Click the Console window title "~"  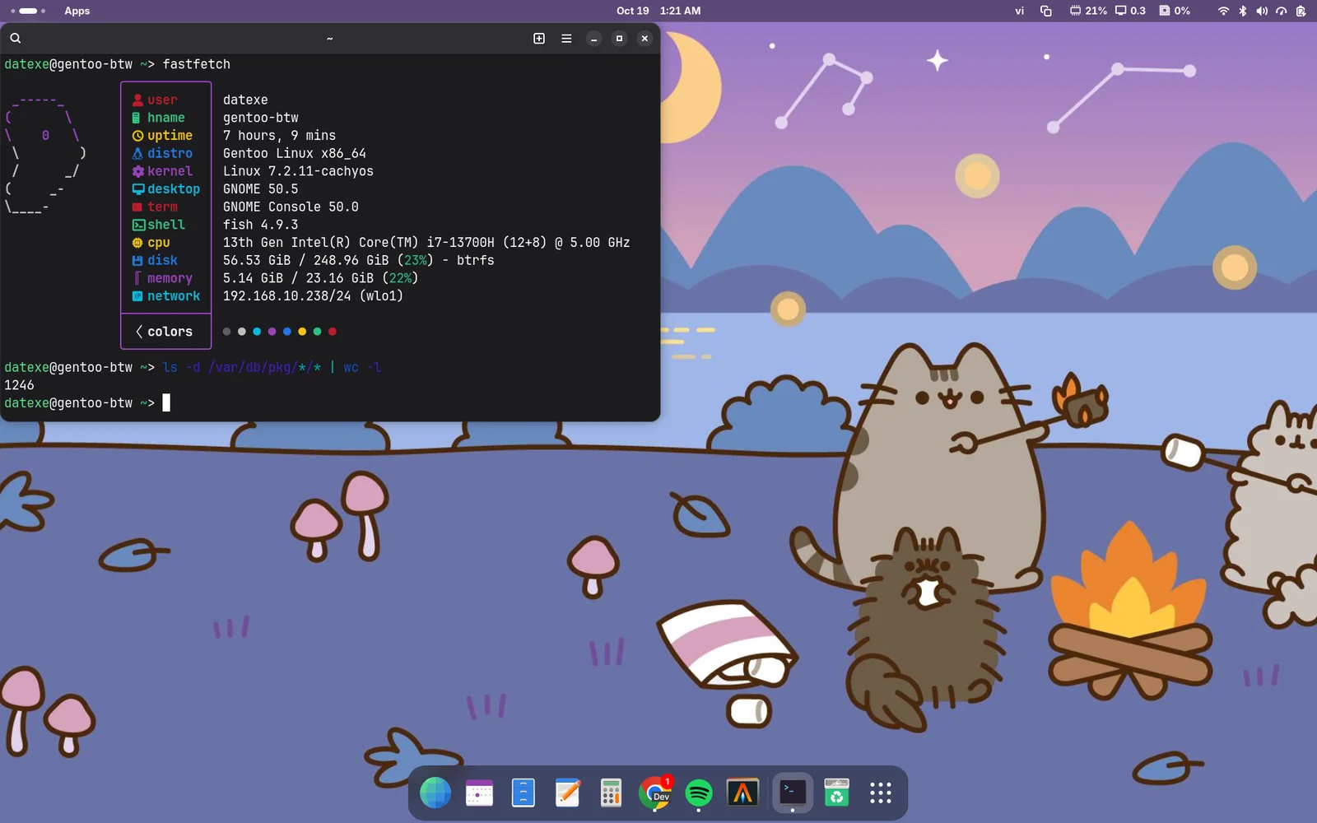(x=329, y=38)
